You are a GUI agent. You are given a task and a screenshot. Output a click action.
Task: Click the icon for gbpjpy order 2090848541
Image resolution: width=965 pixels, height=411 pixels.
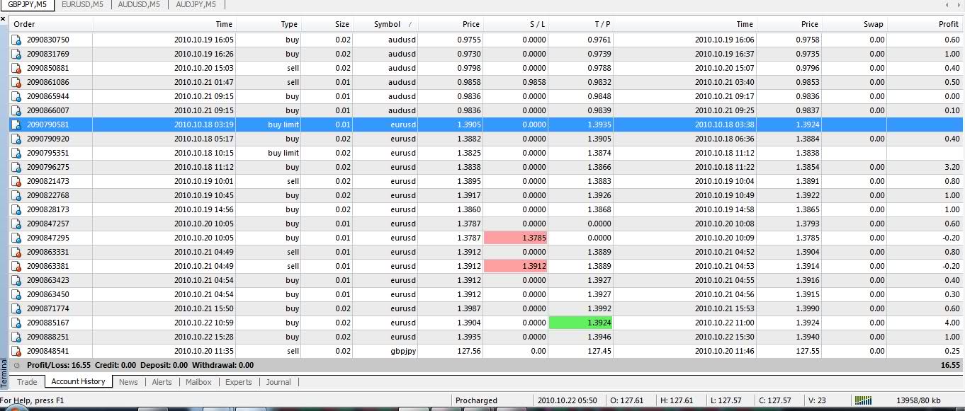pyautogui.click(x=16, y=352)
